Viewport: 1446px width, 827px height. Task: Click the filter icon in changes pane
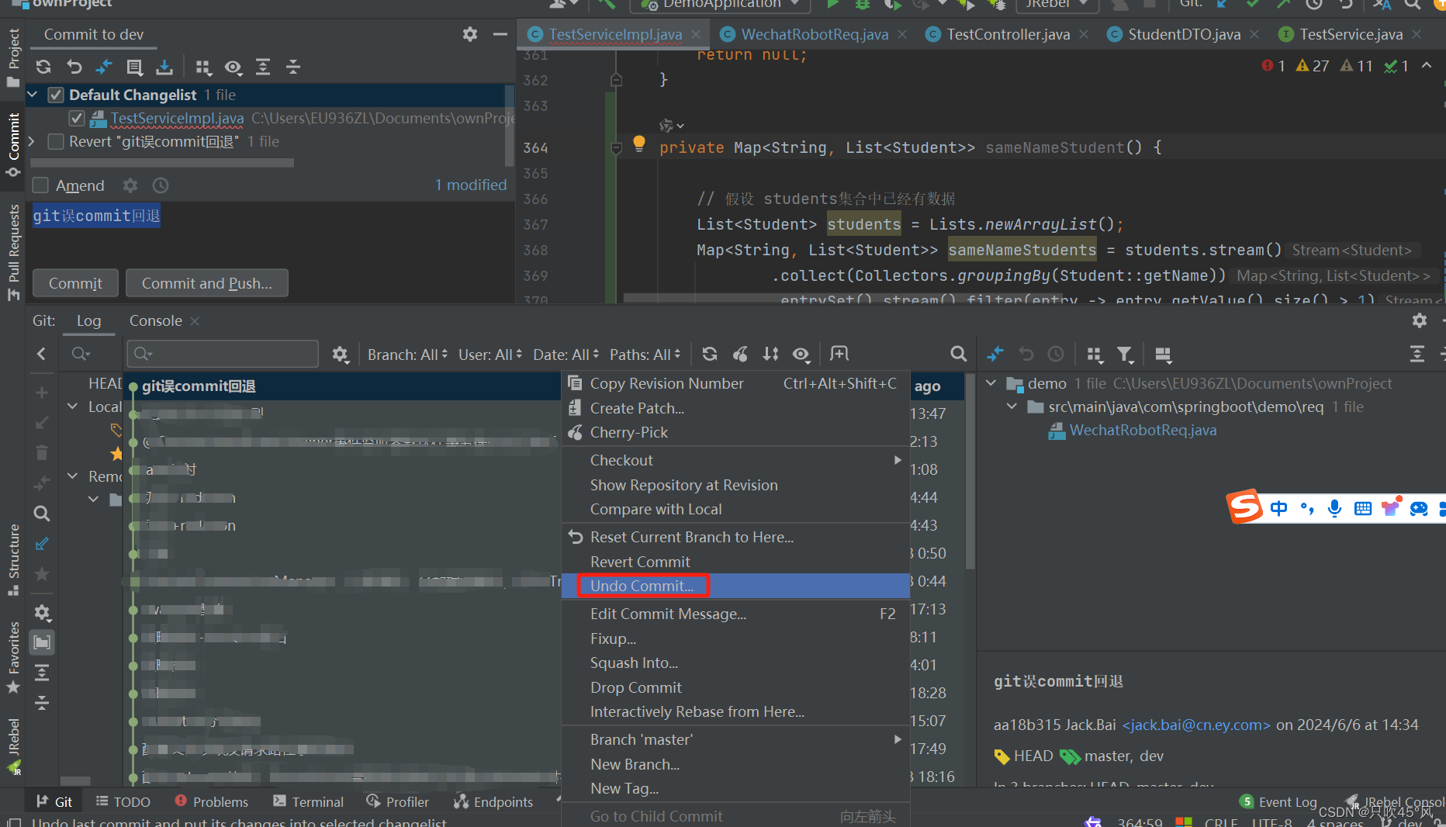pyautogui.click(x=1124, y=354)
